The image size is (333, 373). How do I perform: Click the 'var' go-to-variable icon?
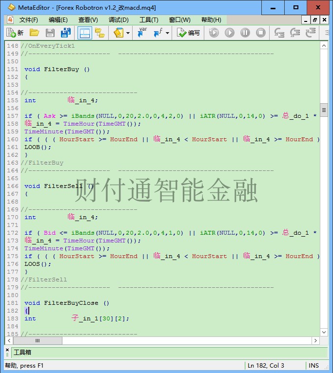tap(142, 33)
